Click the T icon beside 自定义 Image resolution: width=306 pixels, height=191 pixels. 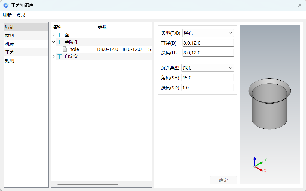pos(60,57)
